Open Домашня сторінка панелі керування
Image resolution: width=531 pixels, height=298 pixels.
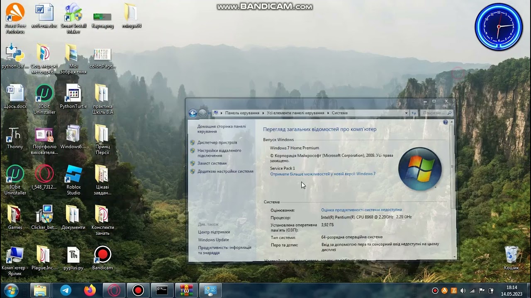click(x=222, y=129)
